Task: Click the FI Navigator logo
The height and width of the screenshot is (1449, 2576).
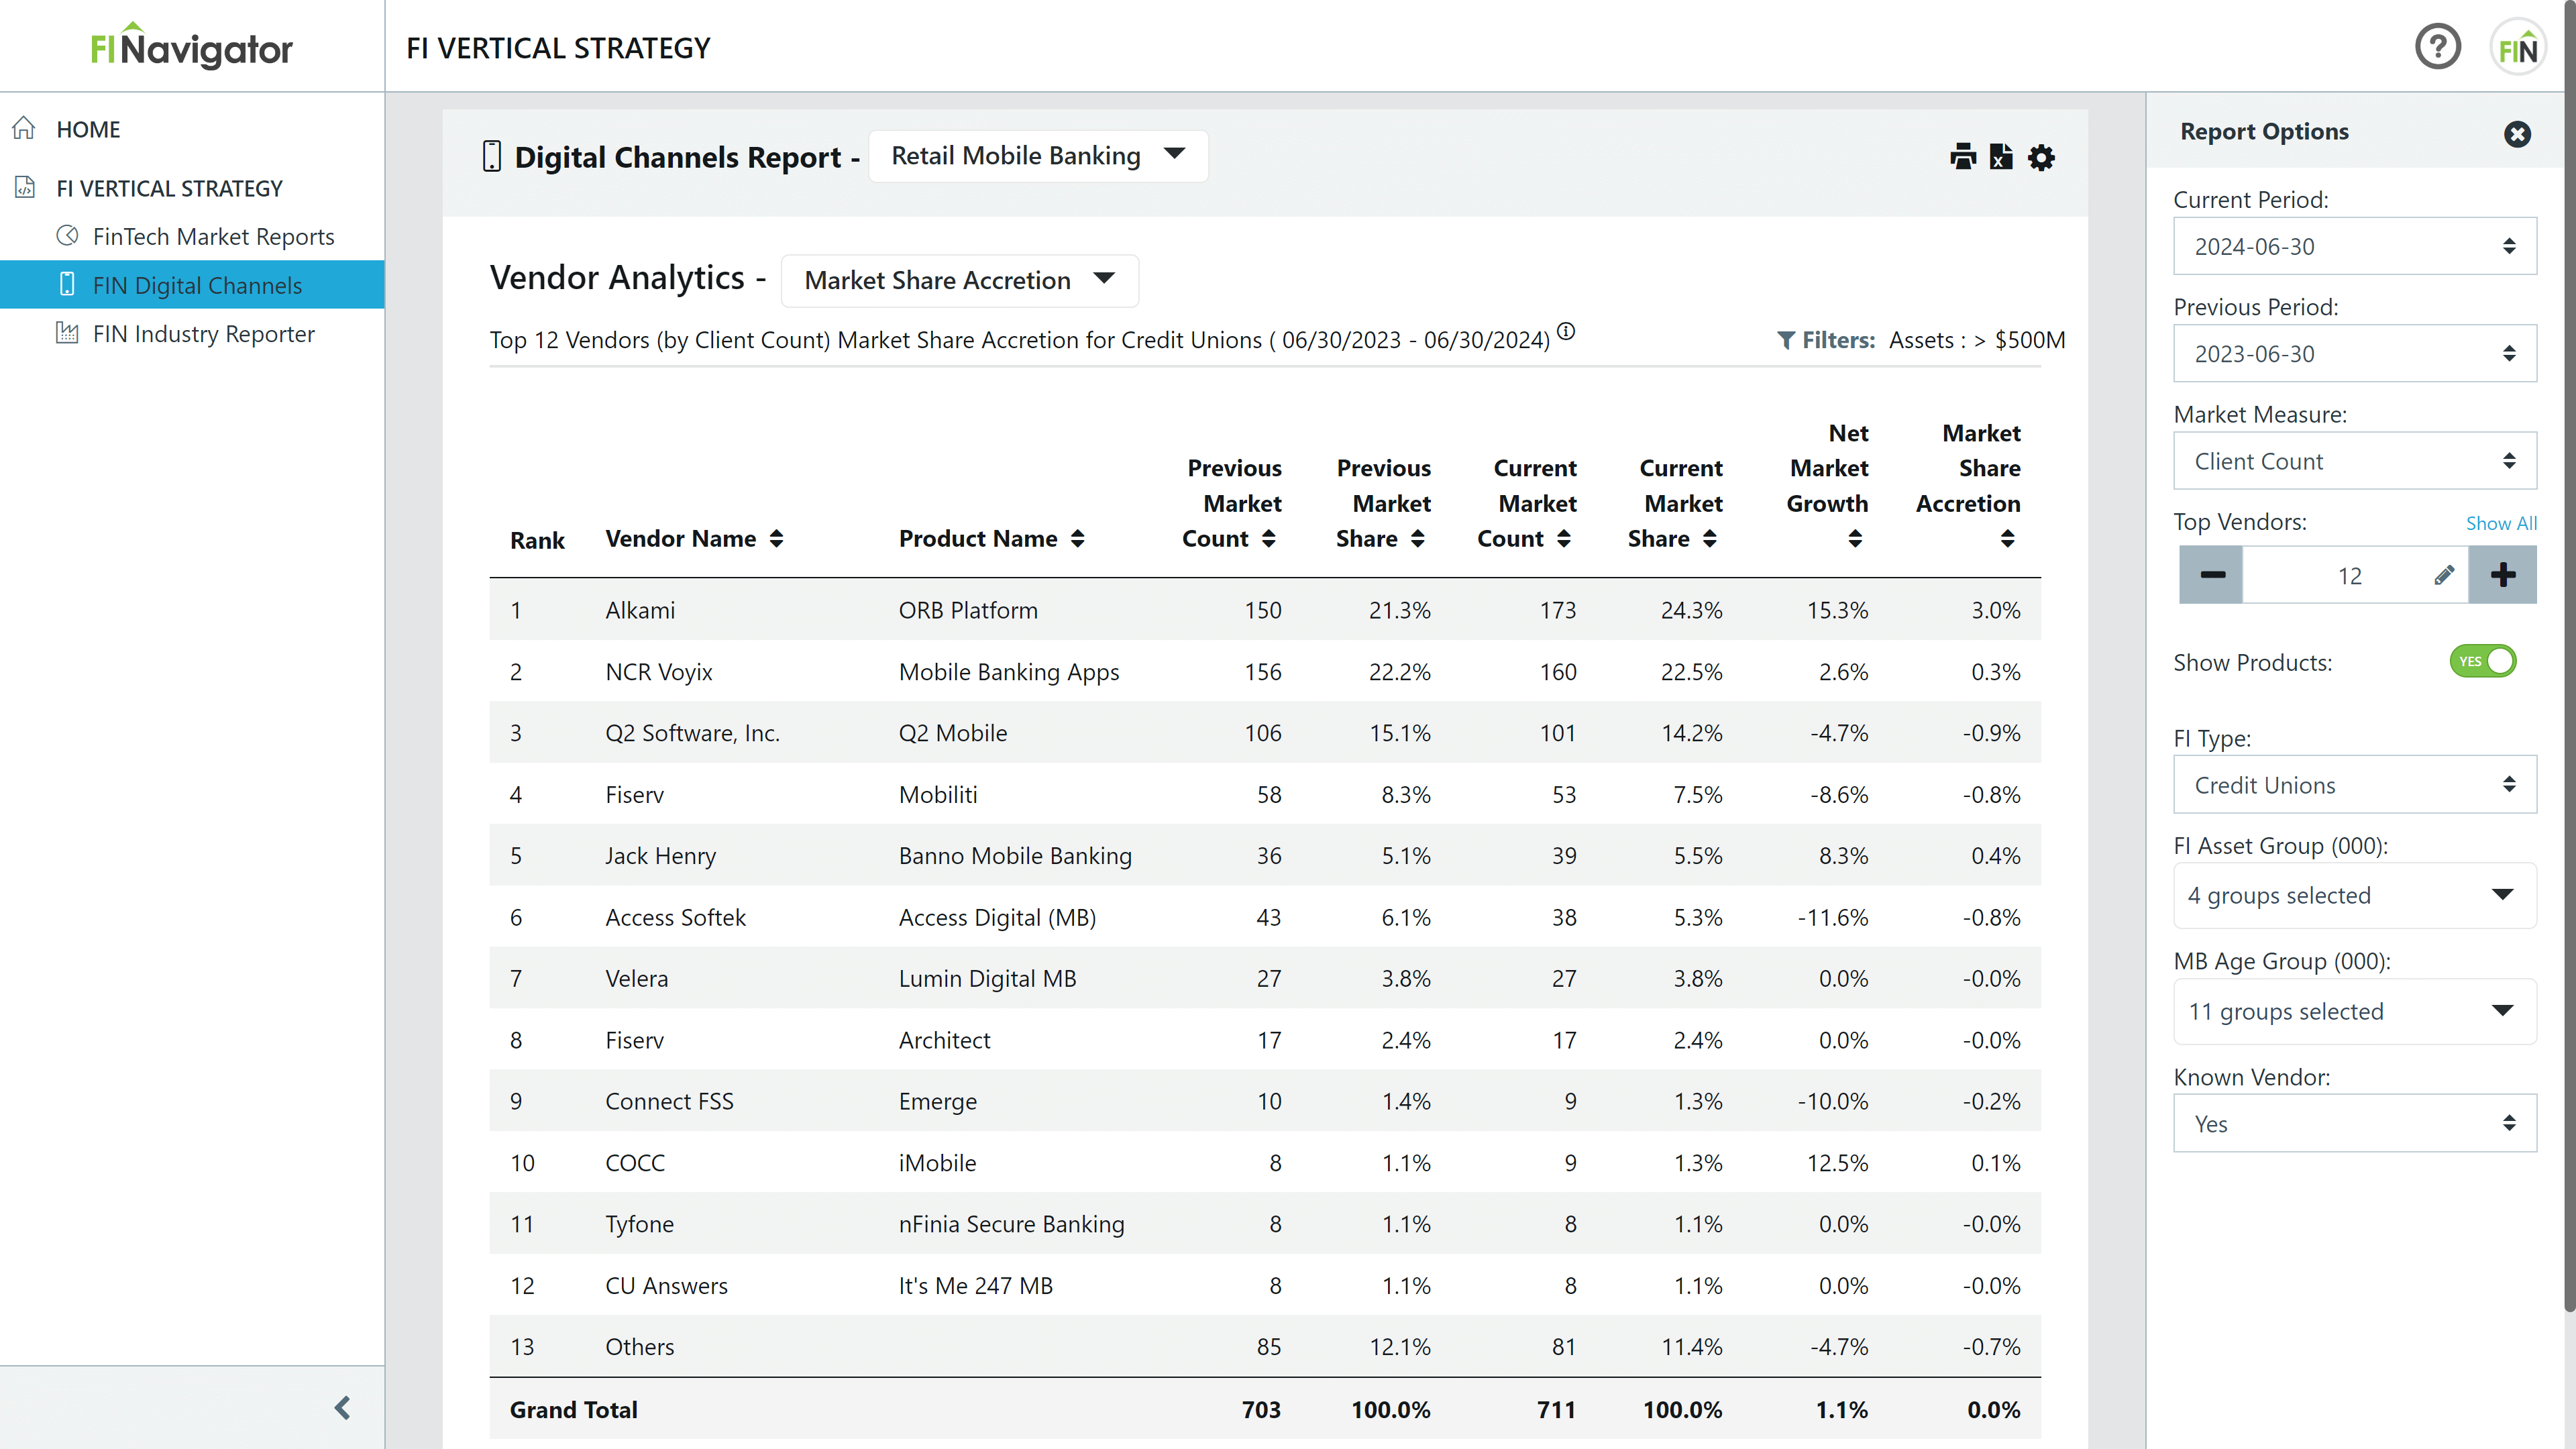Action: point(191,47)
